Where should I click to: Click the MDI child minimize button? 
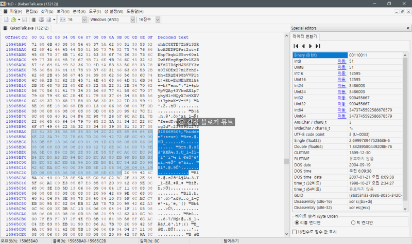397,11
